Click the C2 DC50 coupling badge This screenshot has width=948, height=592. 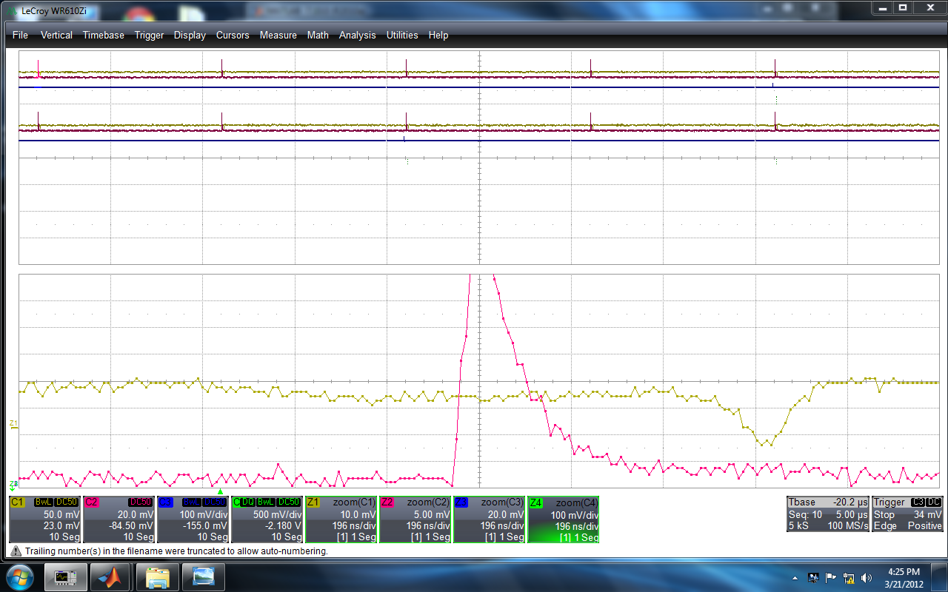pyautogui.click(x=141, y=502)
